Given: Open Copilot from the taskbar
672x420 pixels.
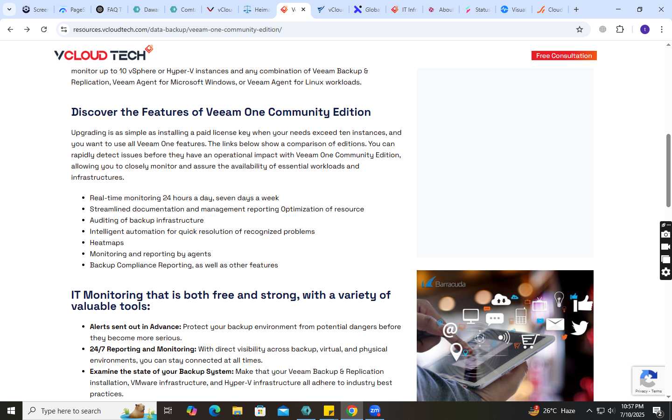Looking at the screenshot, I should [x=192, y=411].
